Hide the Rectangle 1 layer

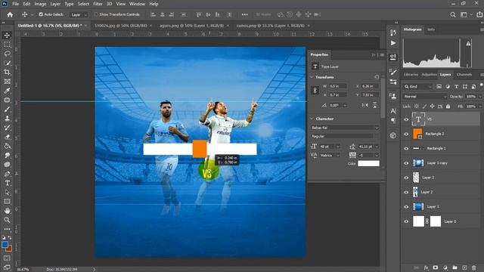[x=406, y=149]
